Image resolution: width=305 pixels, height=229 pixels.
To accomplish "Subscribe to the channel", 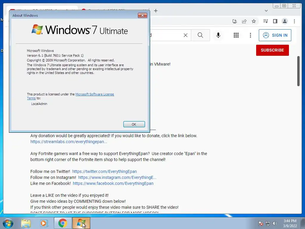I will coord(272,50).
